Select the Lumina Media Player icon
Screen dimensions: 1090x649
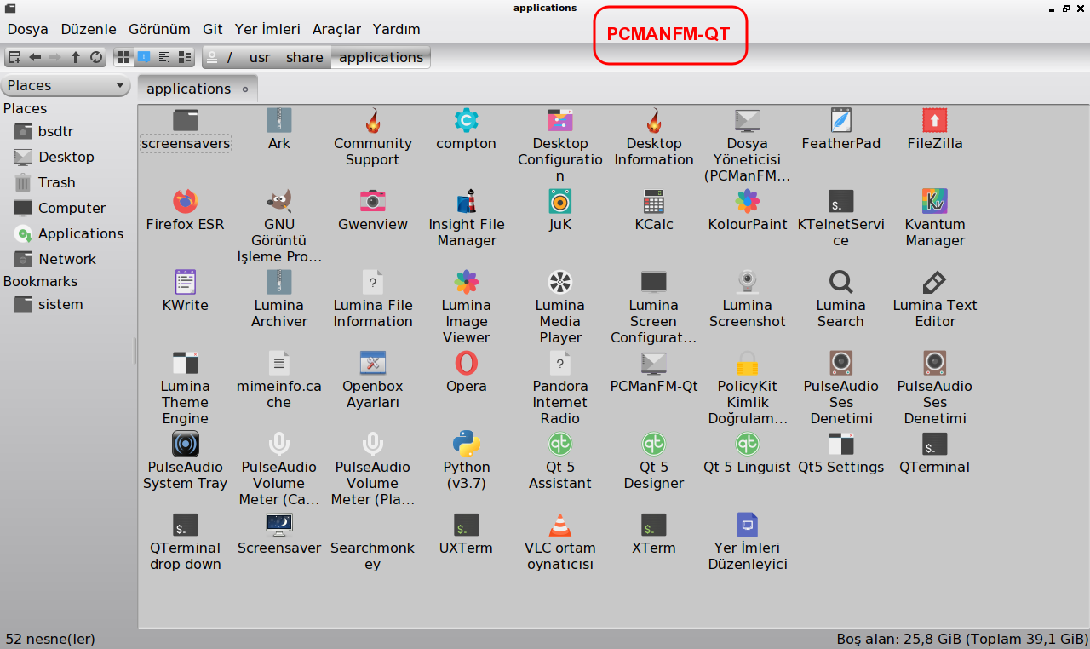point(559,282)
